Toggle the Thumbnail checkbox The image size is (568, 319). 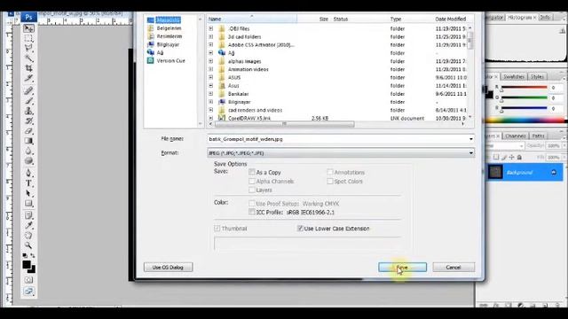(x=217, y=229)
